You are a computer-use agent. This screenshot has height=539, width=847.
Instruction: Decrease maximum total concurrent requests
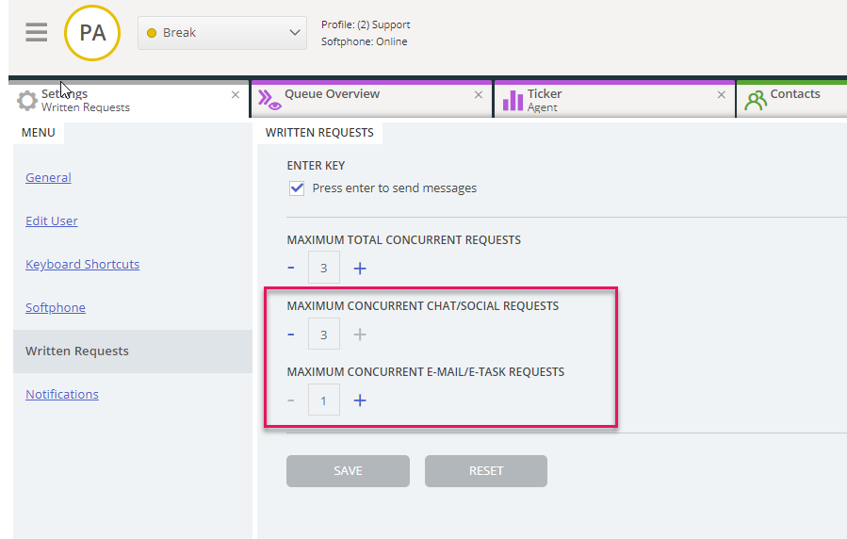[291, 269]
